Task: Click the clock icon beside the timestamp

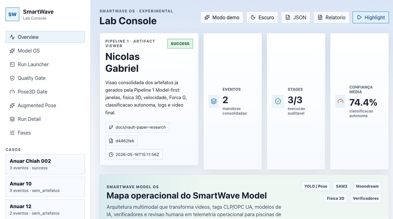Action: pos(111,154)
